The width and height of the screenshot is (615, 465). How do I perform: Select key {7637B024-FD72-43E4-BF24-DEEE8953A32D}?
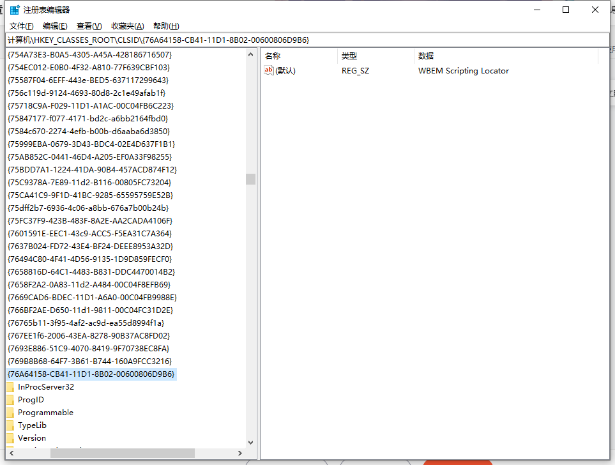click(x=90, y=247)
